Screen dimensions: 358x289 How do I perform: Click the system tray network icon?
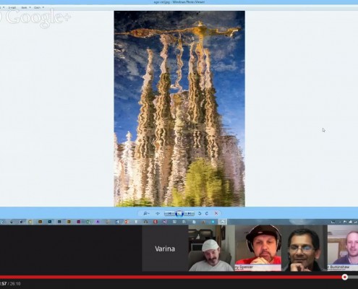pyautogui.click(x=350, y=222)
